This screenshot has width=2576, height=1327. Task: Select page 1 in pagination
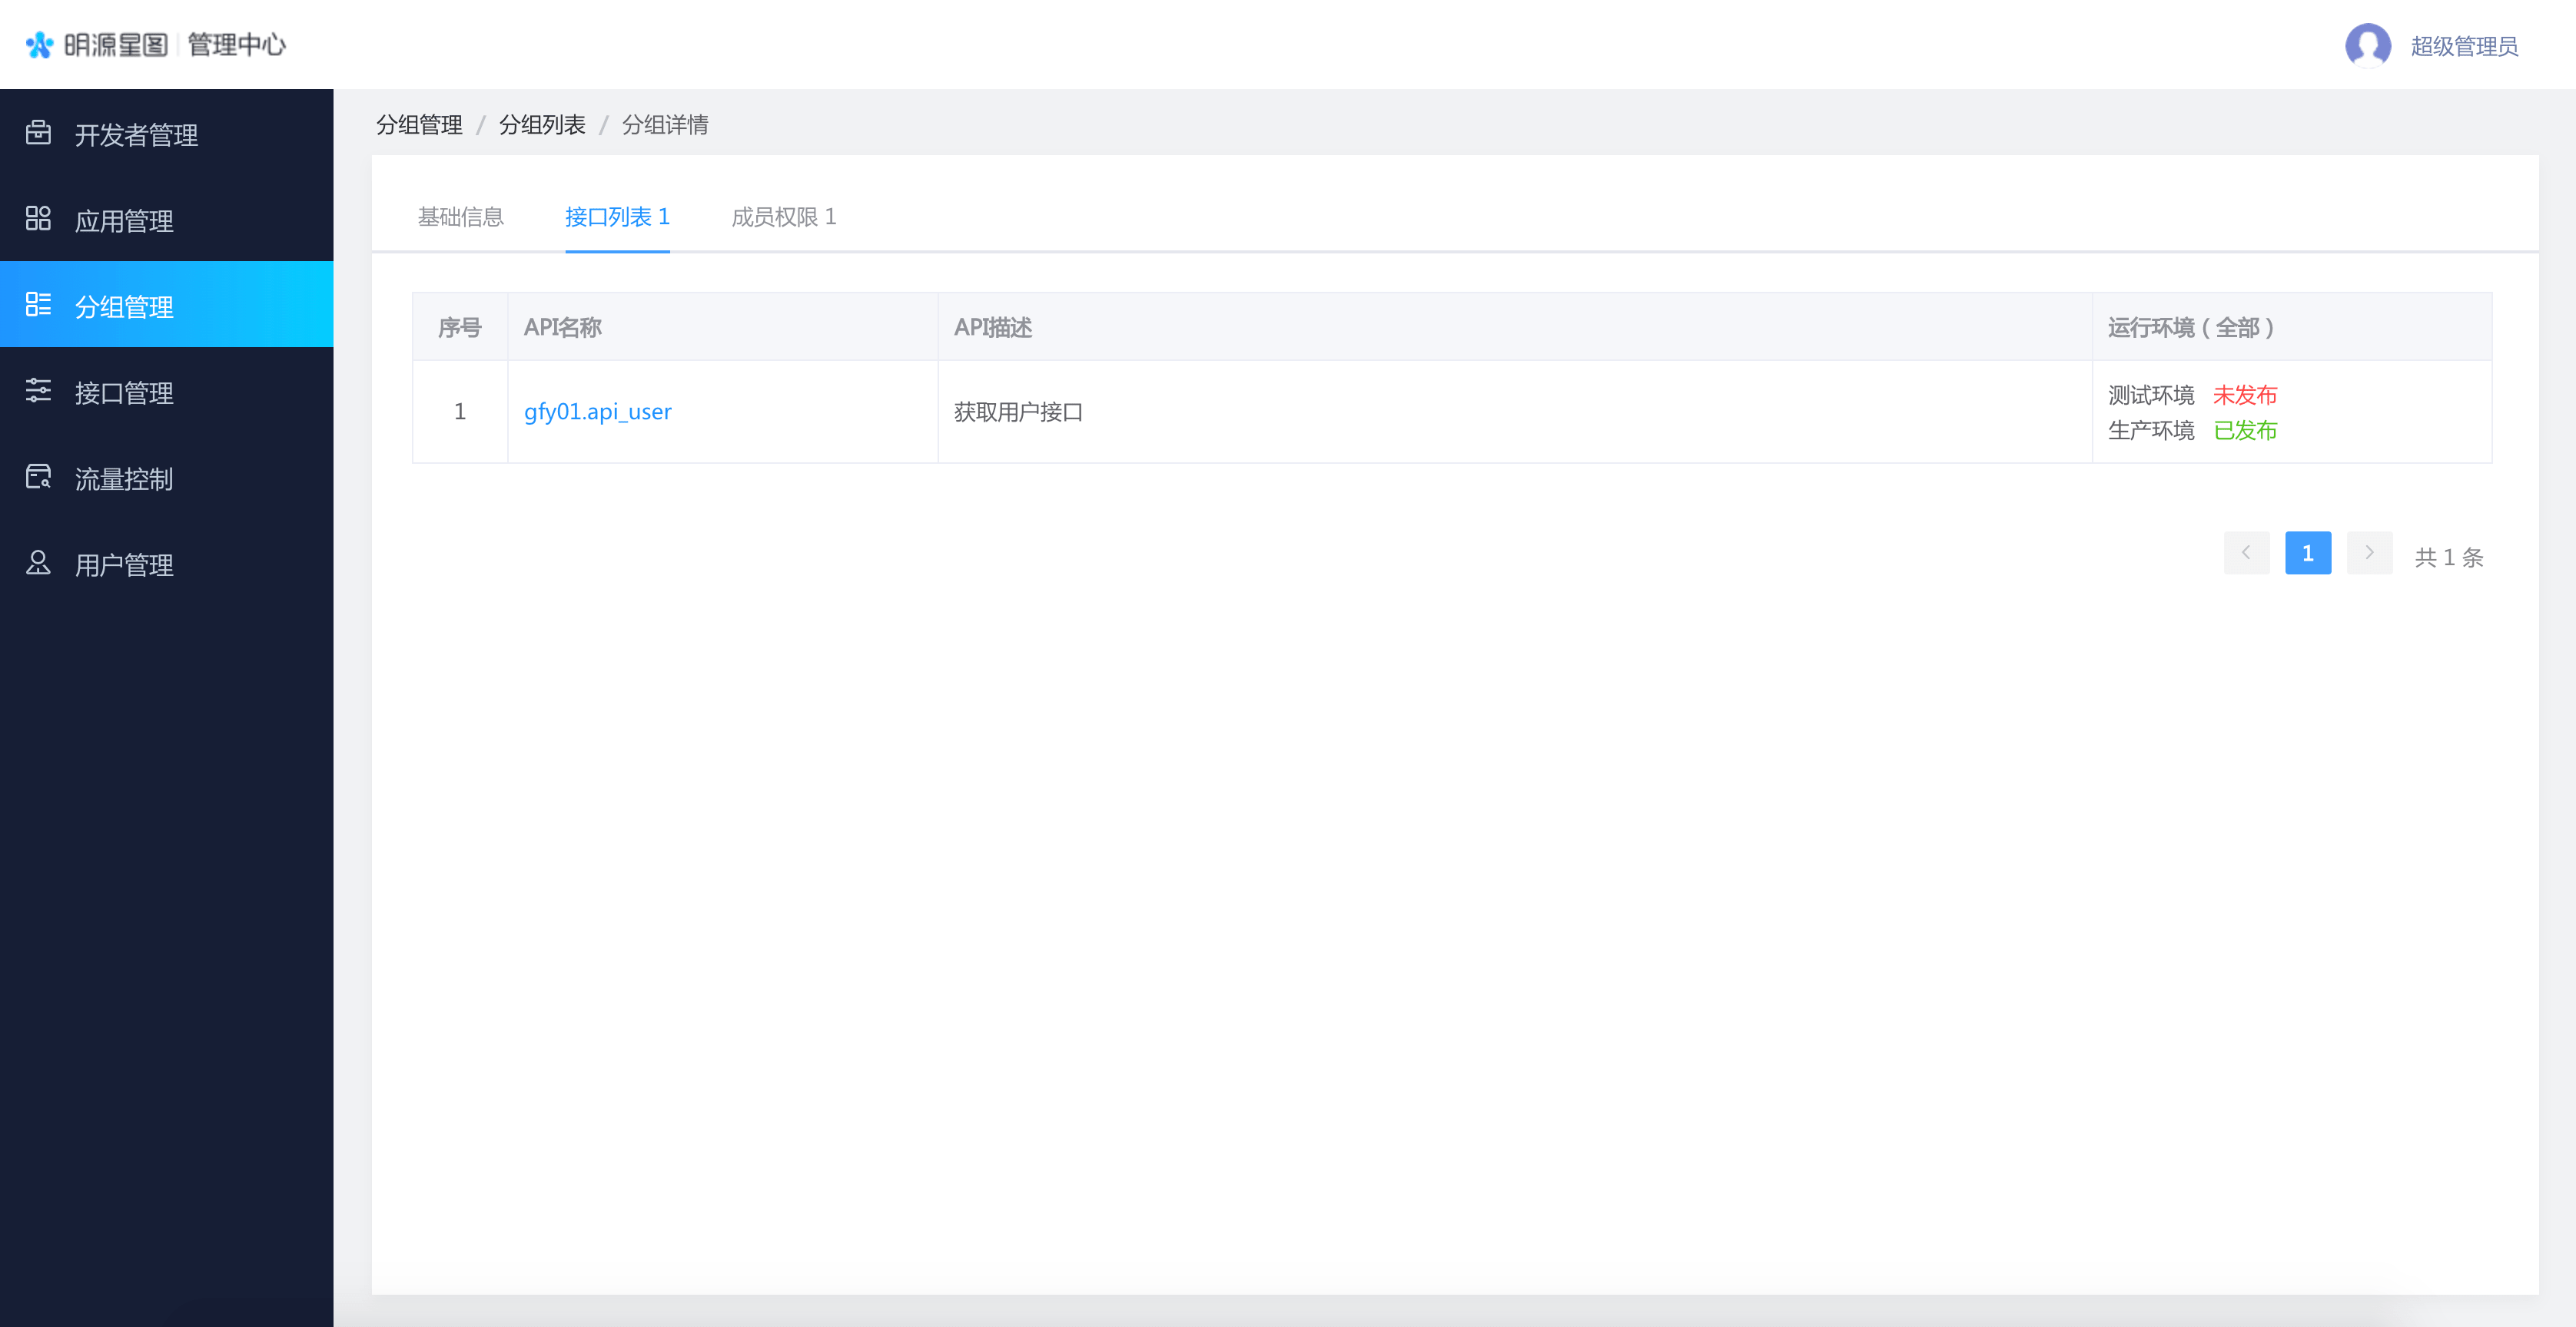click(x=2307, y=553)
